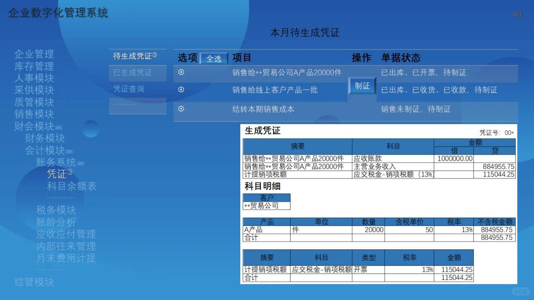Open 库存管理 module
The height and width of the screenshot is (300, 534).
click(34, 66)
